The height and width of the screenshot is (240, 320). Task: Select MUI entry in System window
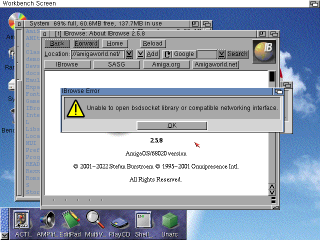(31, 143)
